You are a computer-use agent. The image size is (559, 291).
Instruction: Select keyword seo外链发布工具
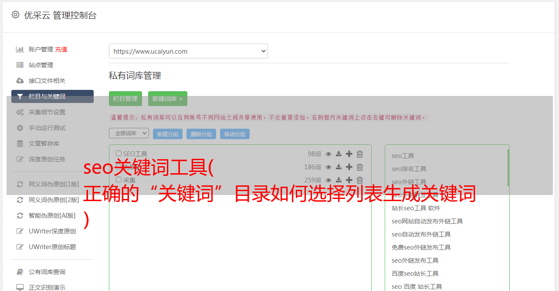(x=415, y=260)
